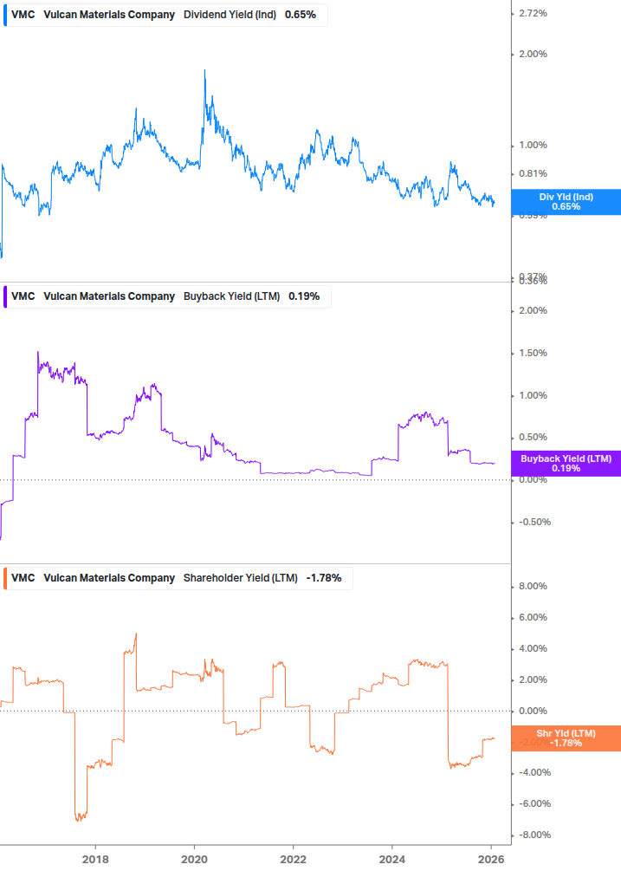Click the 0.65% value in the Dividend Yield legend
Viewport: 621px width, 871px height.
(x=301, y=15)
